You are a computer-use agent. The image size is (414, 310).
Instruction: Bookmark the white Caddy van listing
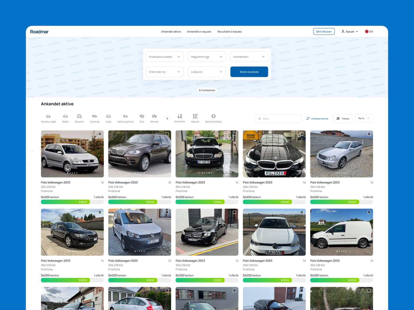pyautogui.click(x=369, y=212)
